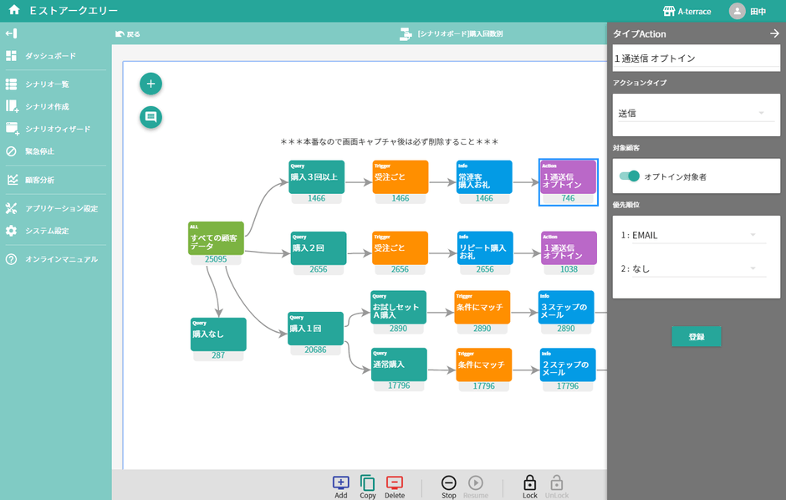Open the comment bubble button on canvas
Screen dimensions: 786x500
[x=151, y=118]
